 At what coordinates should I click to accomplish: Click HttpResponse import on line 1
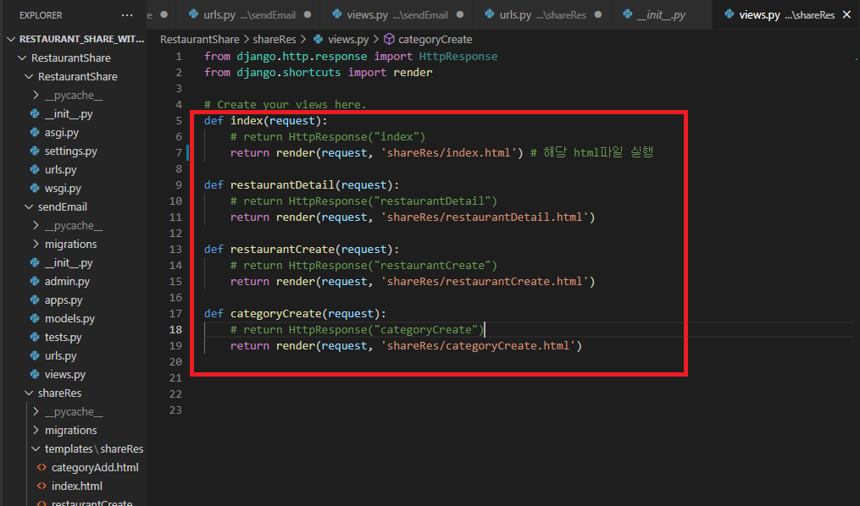tap(458, 57)
